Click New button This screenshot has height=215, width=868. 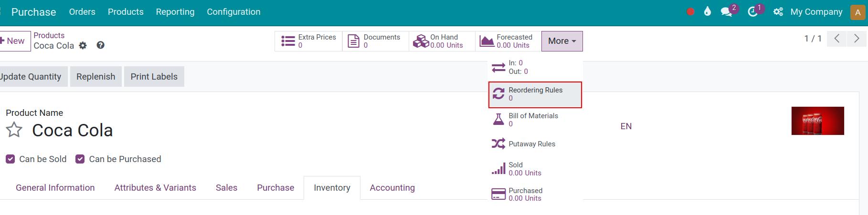tap(14, 41)
